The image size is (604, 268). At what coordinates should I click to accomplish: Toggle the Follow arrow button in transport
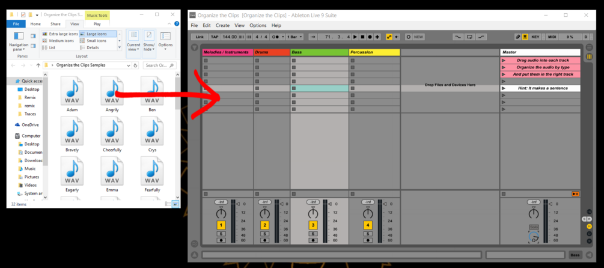313,37
